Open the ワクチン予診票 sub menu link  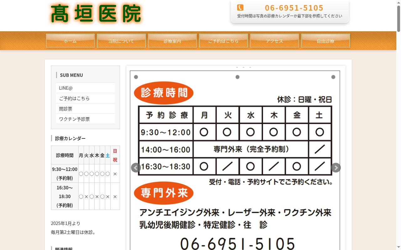tap(86, 119)
